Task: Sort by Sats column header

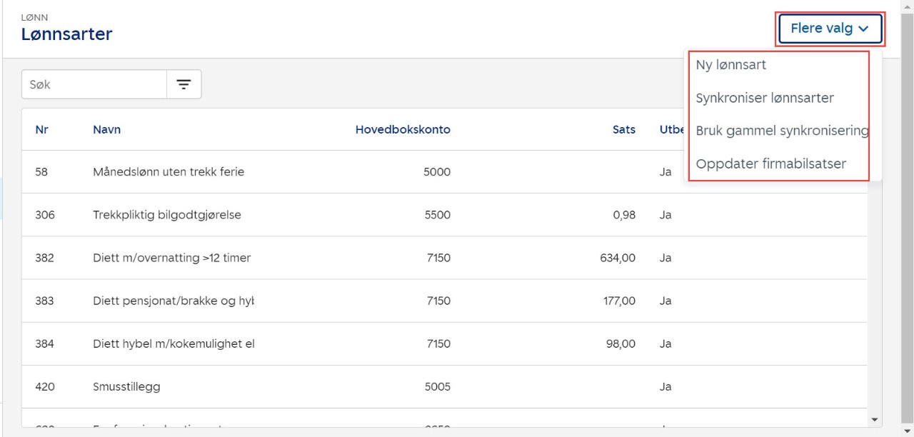Action: coord(623,129)
